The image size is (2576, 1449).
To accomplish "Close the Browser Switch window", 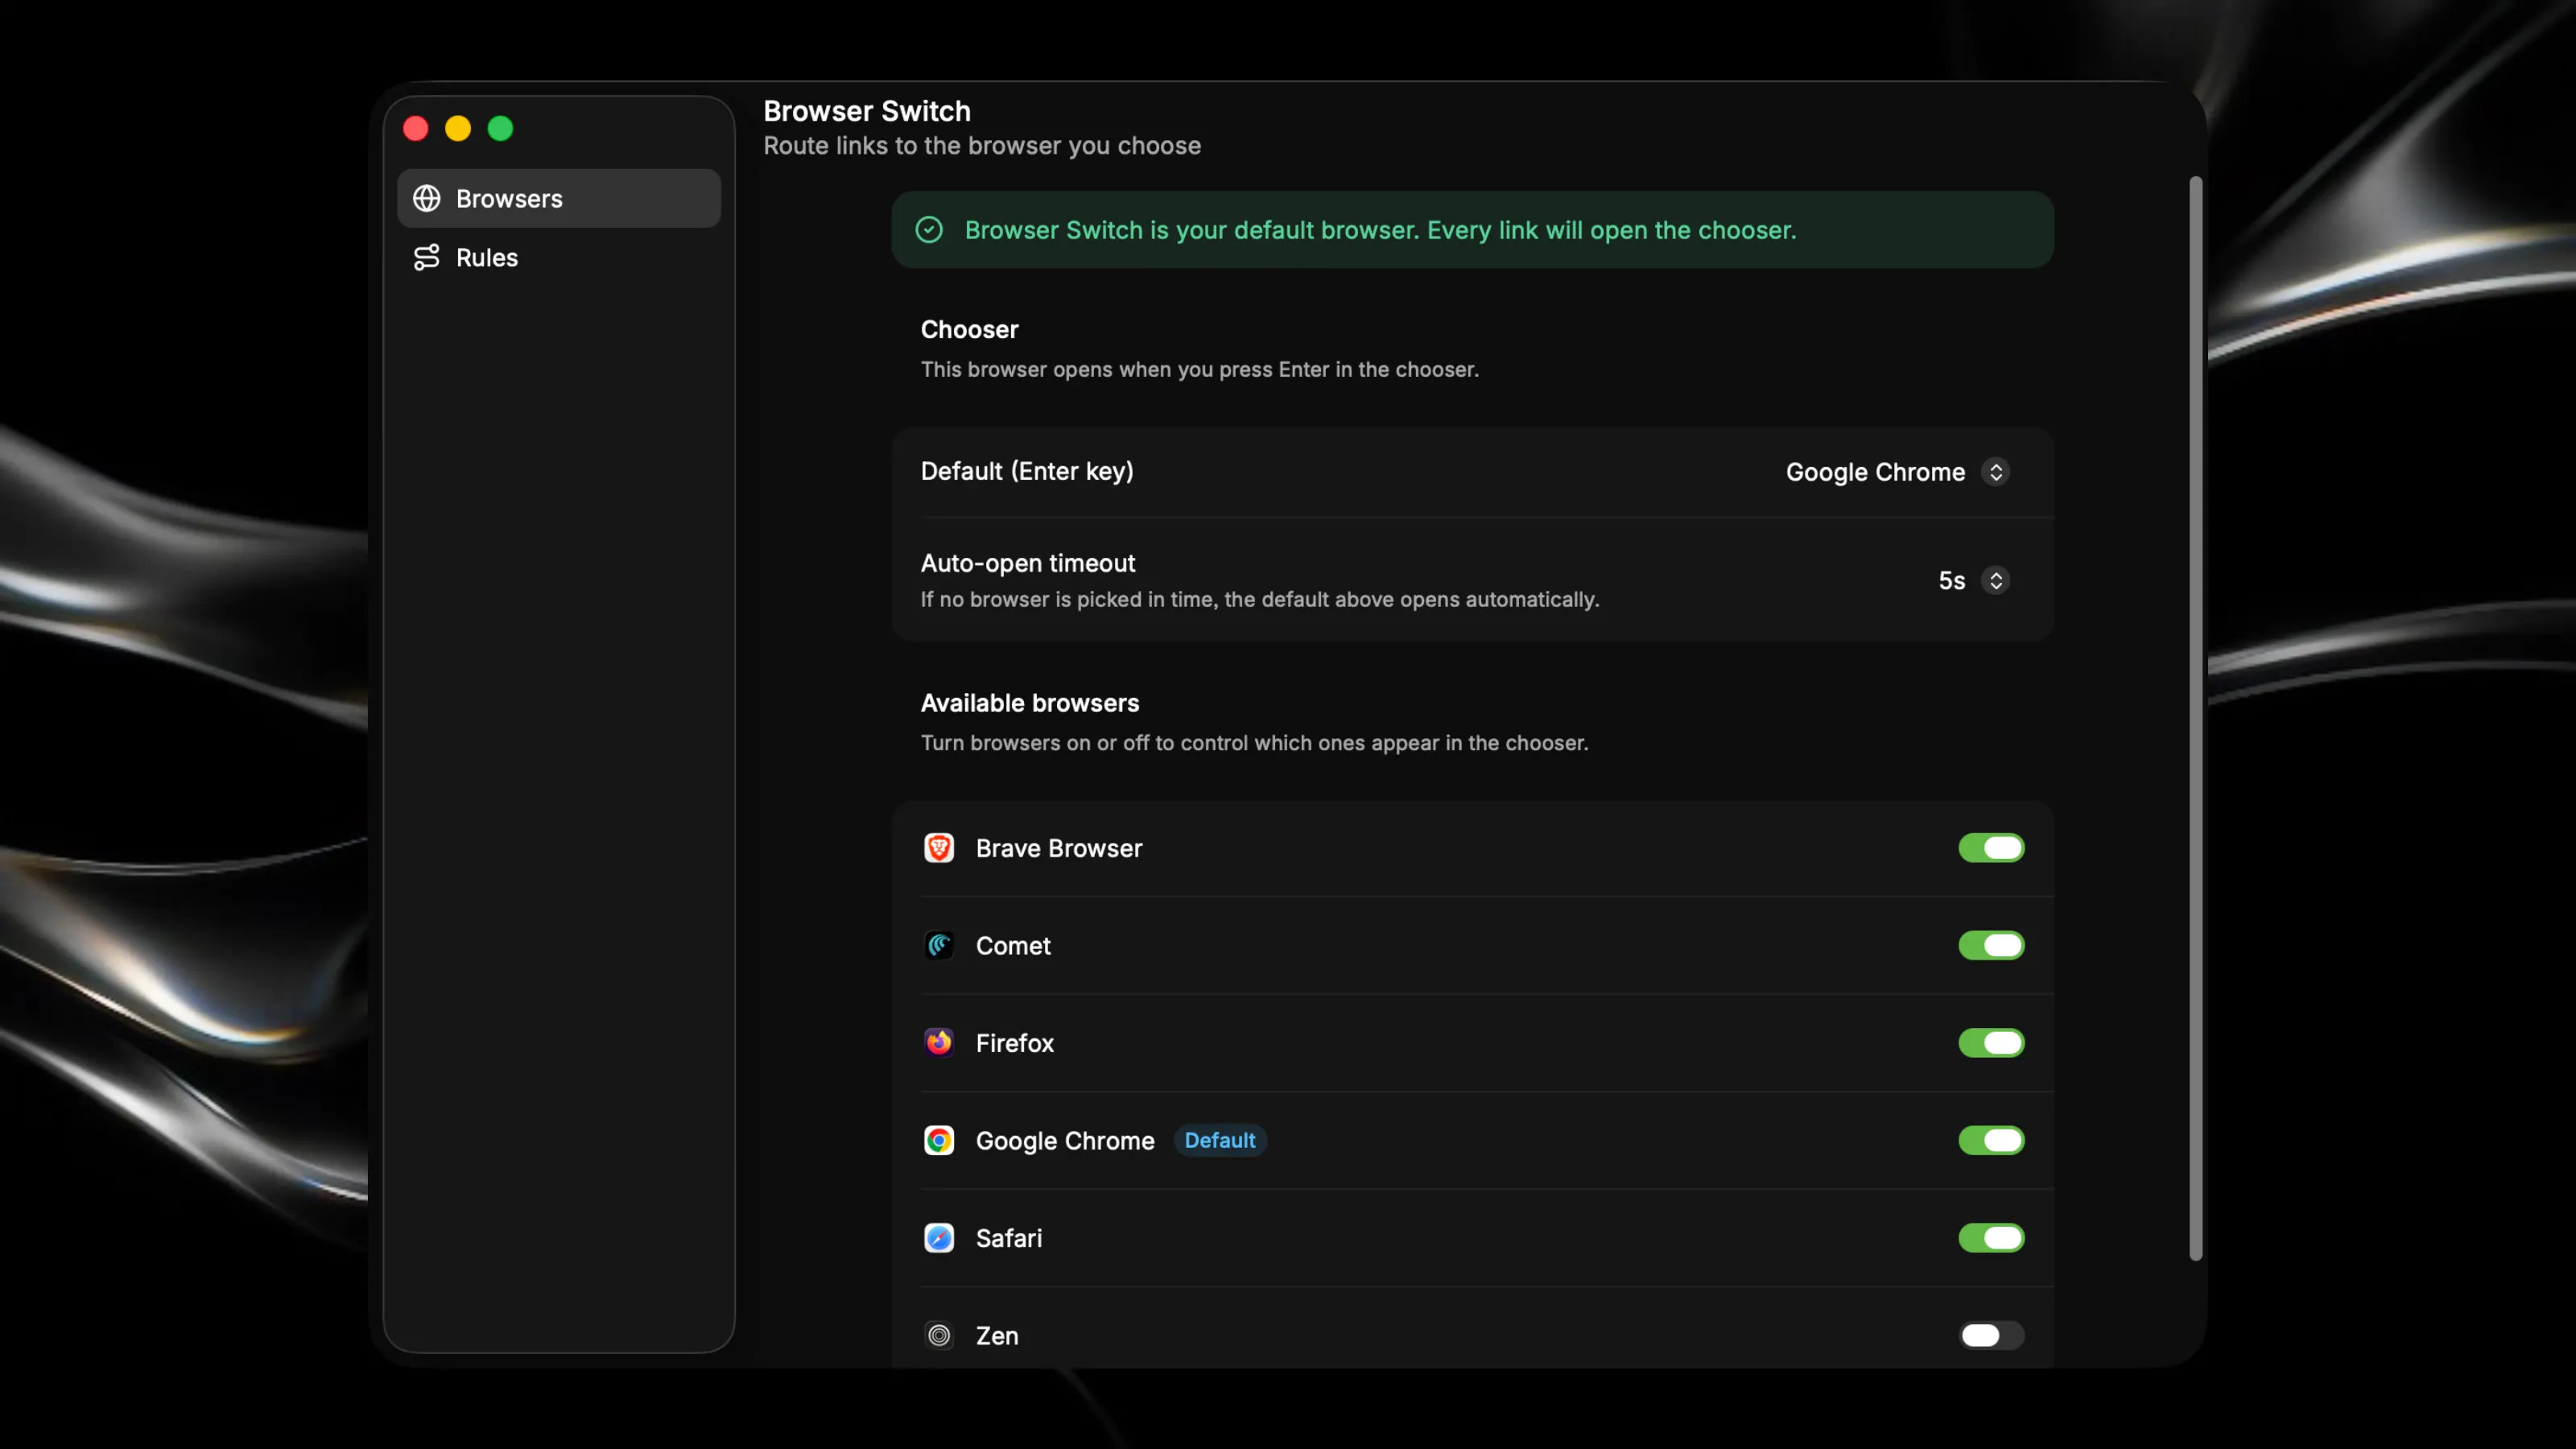I will [416, 128].
